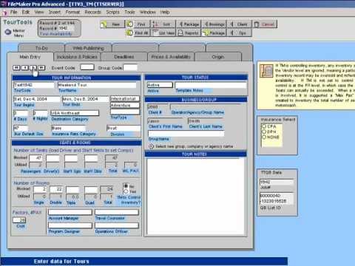Click the Sort toolbar button
The height and width of the screenshot is (266, 355).
coord(163,24)
